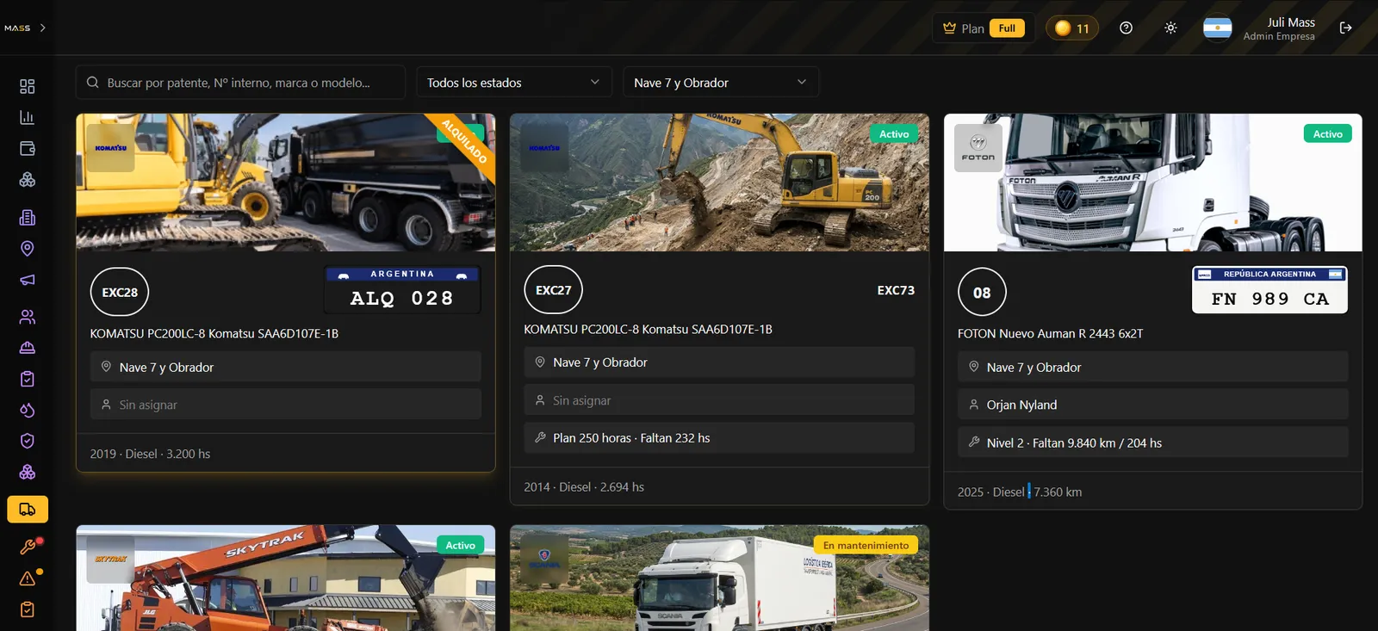This screenshot has width=1378, height=631.
Task: Open the fuel droplets icon in sidebar
Action: [28, 410]
